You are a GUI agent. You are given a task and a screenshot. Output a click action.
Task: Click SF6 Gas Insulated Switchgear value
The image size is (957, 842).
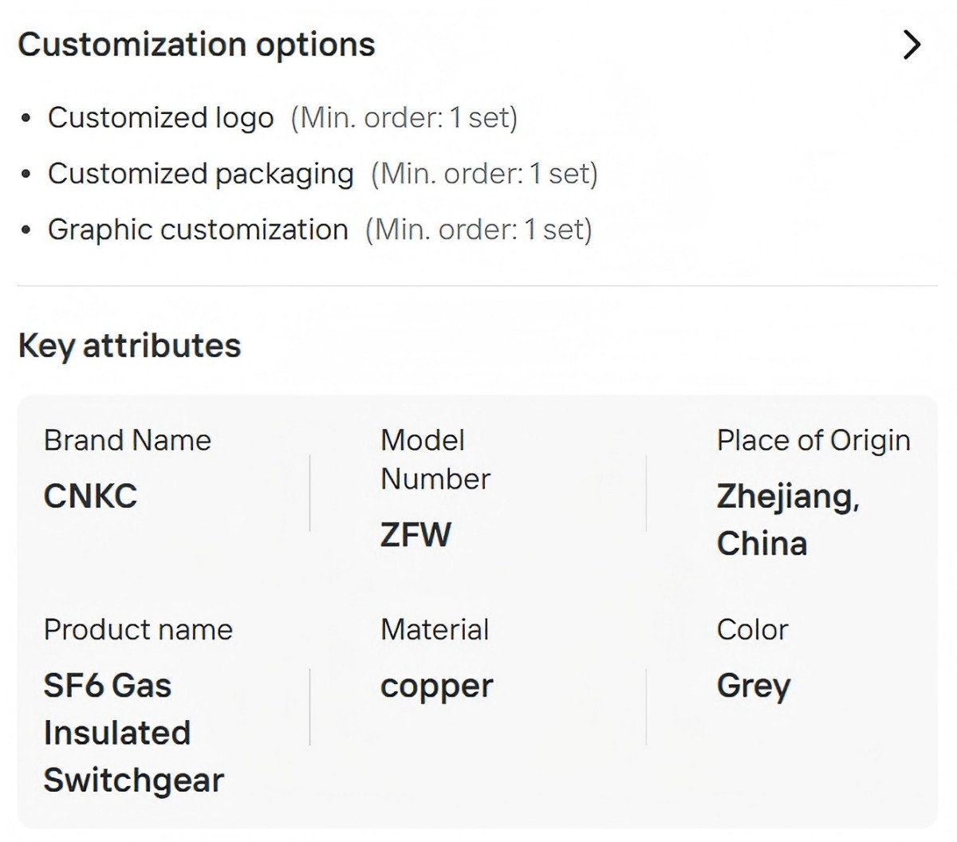(x=133, y=733)
